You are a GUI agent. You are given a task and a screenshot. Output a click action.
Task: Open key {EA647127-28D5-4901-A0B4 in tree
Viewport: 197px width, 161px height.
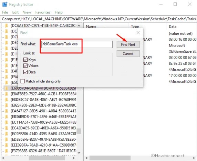[43, 111]
